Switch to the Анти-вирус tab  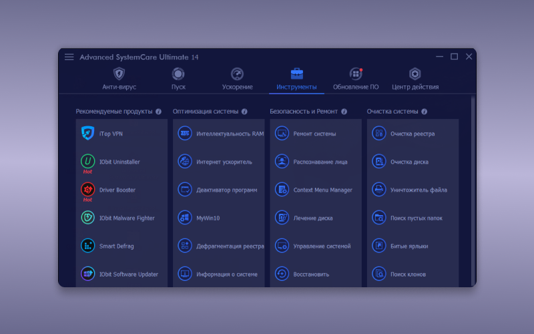point(119,79)
